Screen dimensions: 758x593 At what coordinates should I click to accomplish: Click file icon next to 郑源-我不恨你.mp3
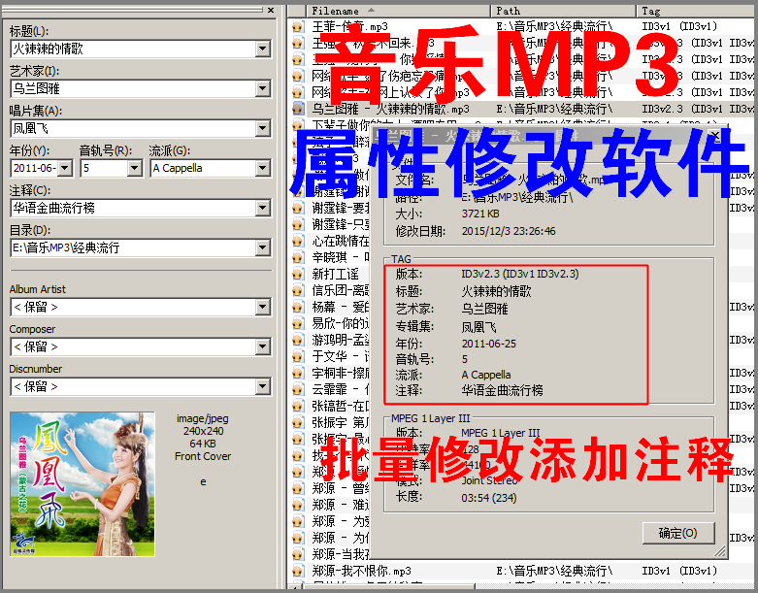(x=298, y=571)
